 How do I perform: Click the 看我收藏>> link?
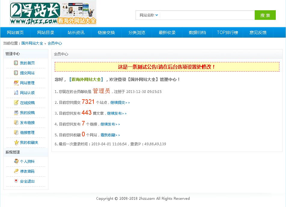(110, 135)
